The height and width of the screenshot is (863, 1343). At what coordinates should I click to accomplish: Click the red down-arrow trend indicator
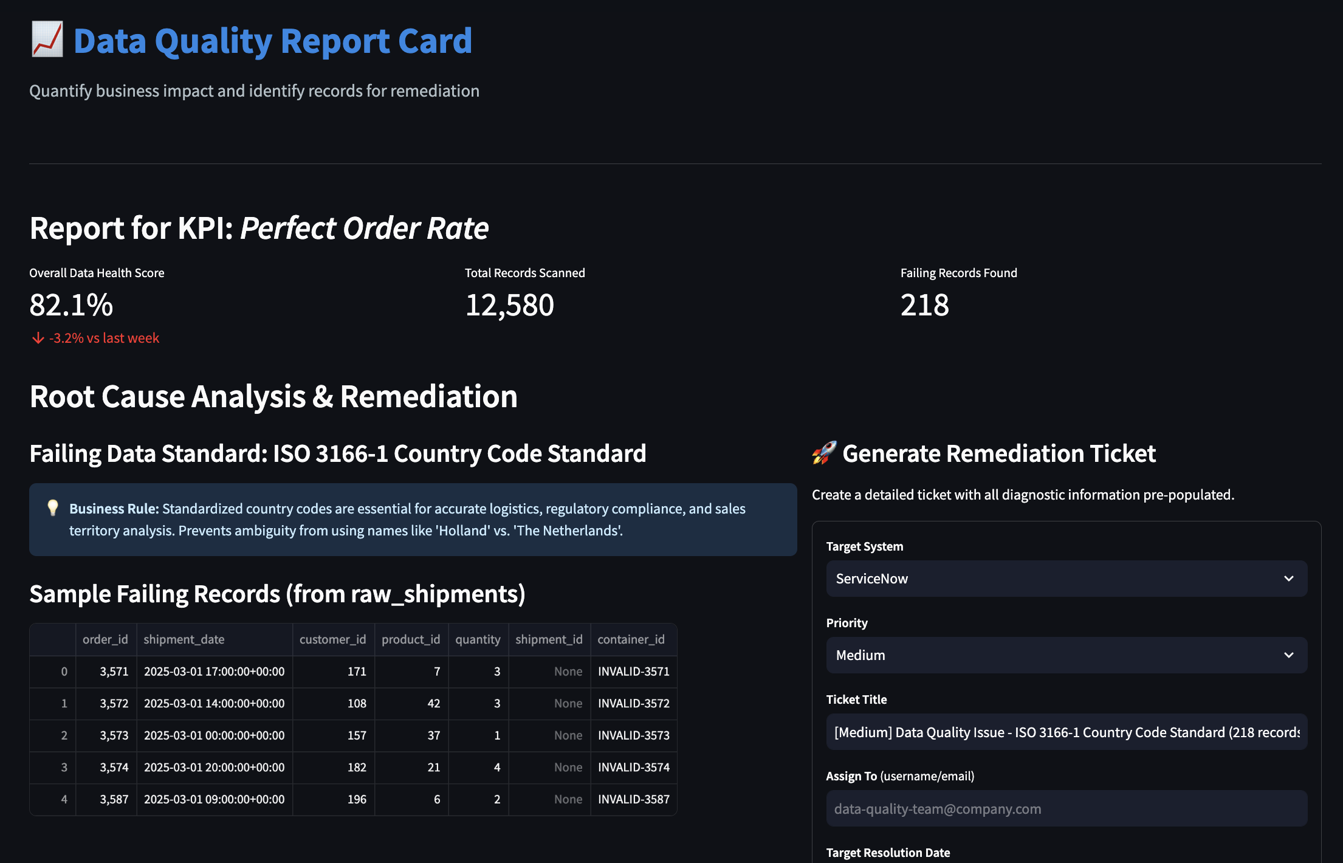point(37,337)
